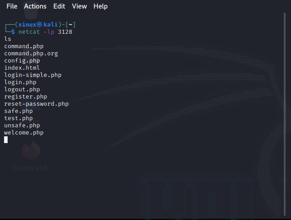Viewport: 291px width, 220px height.
Task: Open the Help menu
Action: pos(101,6)
